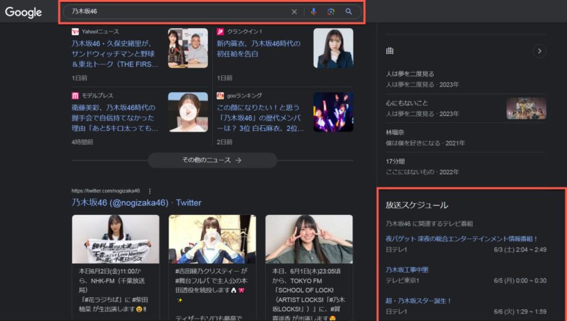Viewport: 567px width, 321px height.
Task: Open the 夜バゲット program link
Action: 461,238
